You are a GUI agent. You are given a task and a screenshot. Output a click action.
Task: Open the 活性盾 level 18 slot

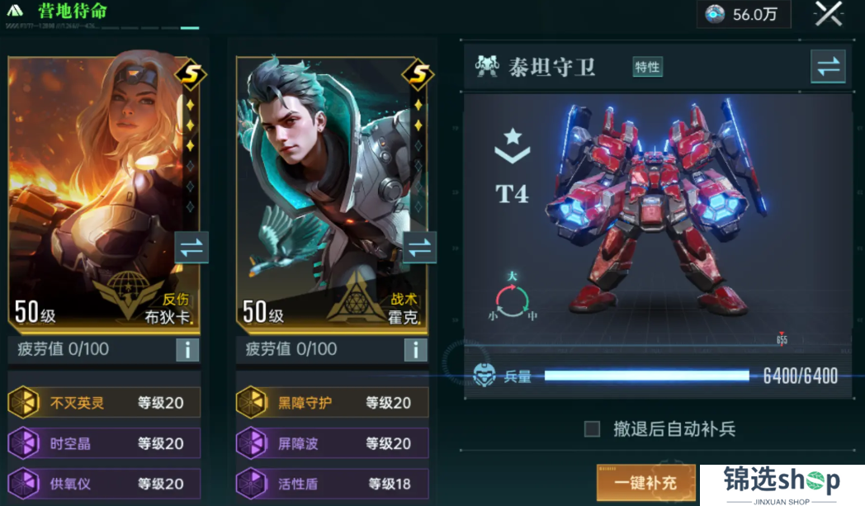pos(332,484)
